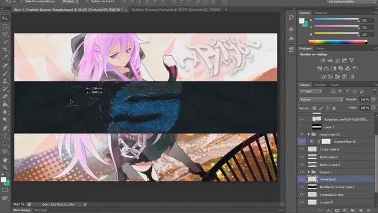Viewport: 378px width, 213px height.
Task: Add Color Balance adjustment
Action: tap(327, 69)
